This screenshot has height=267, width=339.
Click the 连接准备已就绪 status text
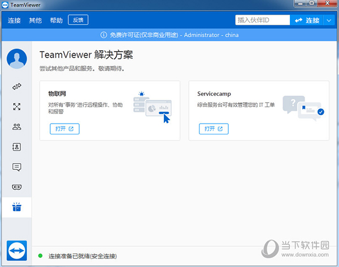tap(82, 256)
